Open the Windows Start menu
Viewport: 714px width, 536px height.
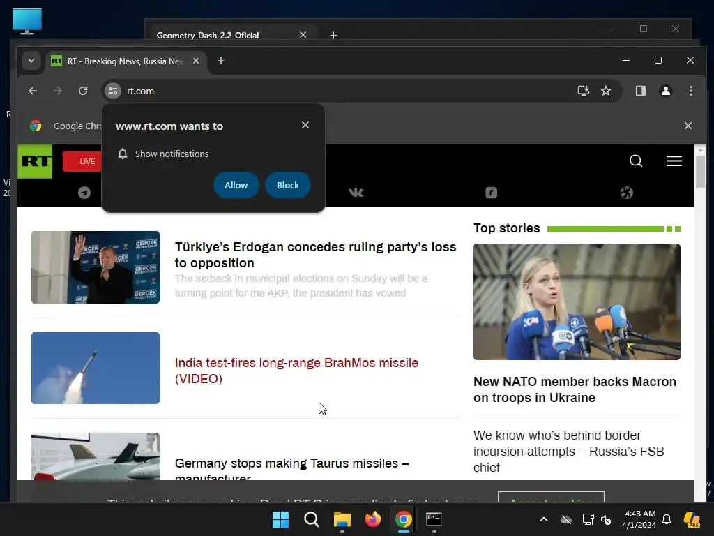pos(280,519)
